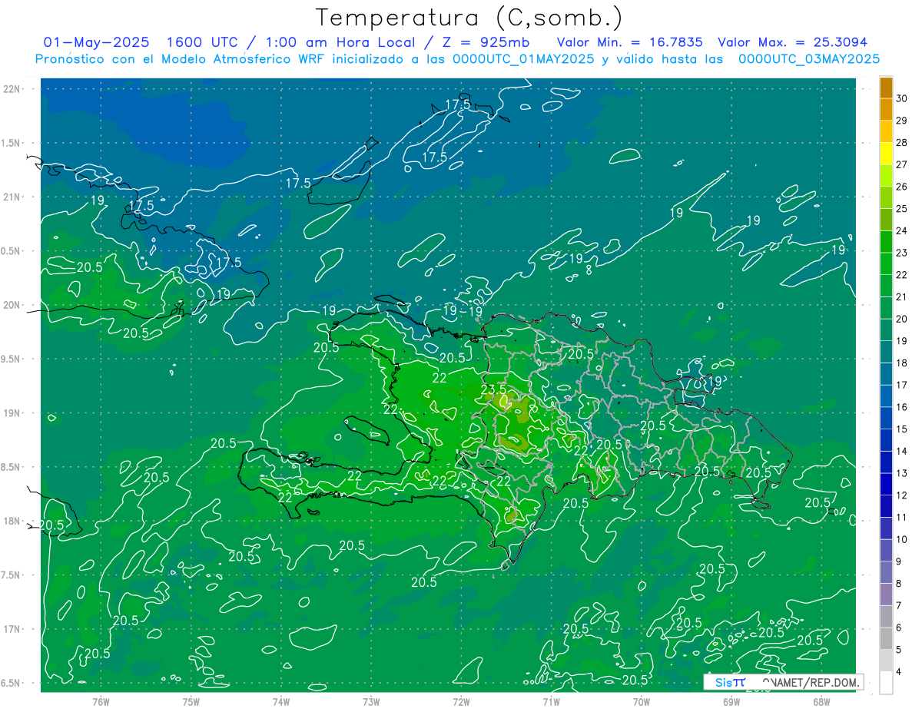Image resolution: width=922 pixels, height=712 pixels.
Task: Click the "72W" longitude axis label
Action: pos(461,701)
